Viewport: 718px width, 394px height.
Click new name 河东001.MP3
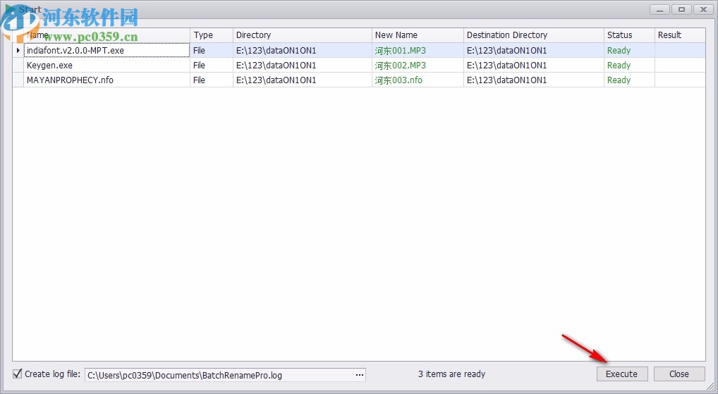[x=400, y=50]
